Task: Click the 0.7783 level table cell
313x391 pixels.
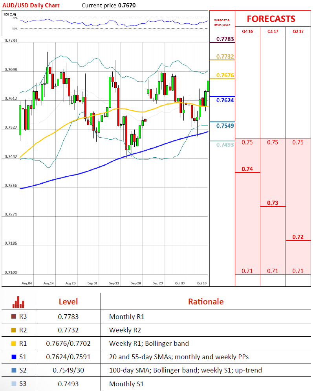Action: (x=68, y=317)
